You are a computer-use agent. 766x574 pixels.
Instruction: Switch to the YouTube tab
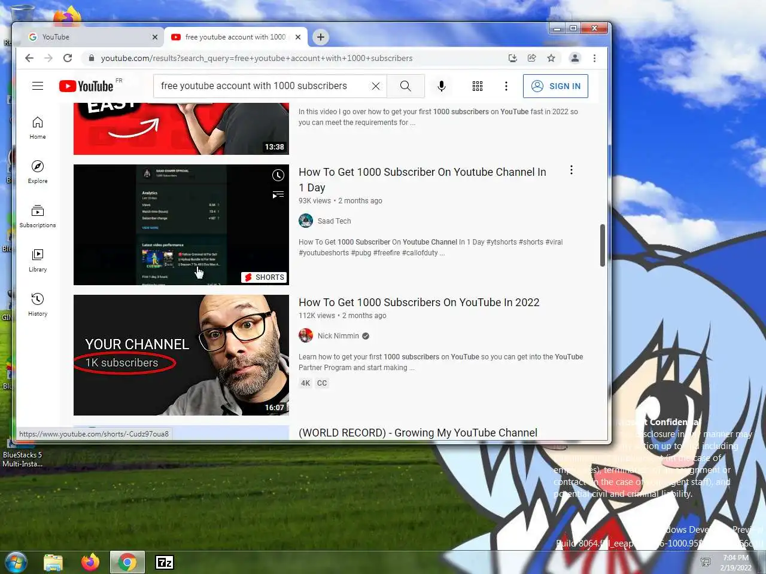[x=93, y=37]
